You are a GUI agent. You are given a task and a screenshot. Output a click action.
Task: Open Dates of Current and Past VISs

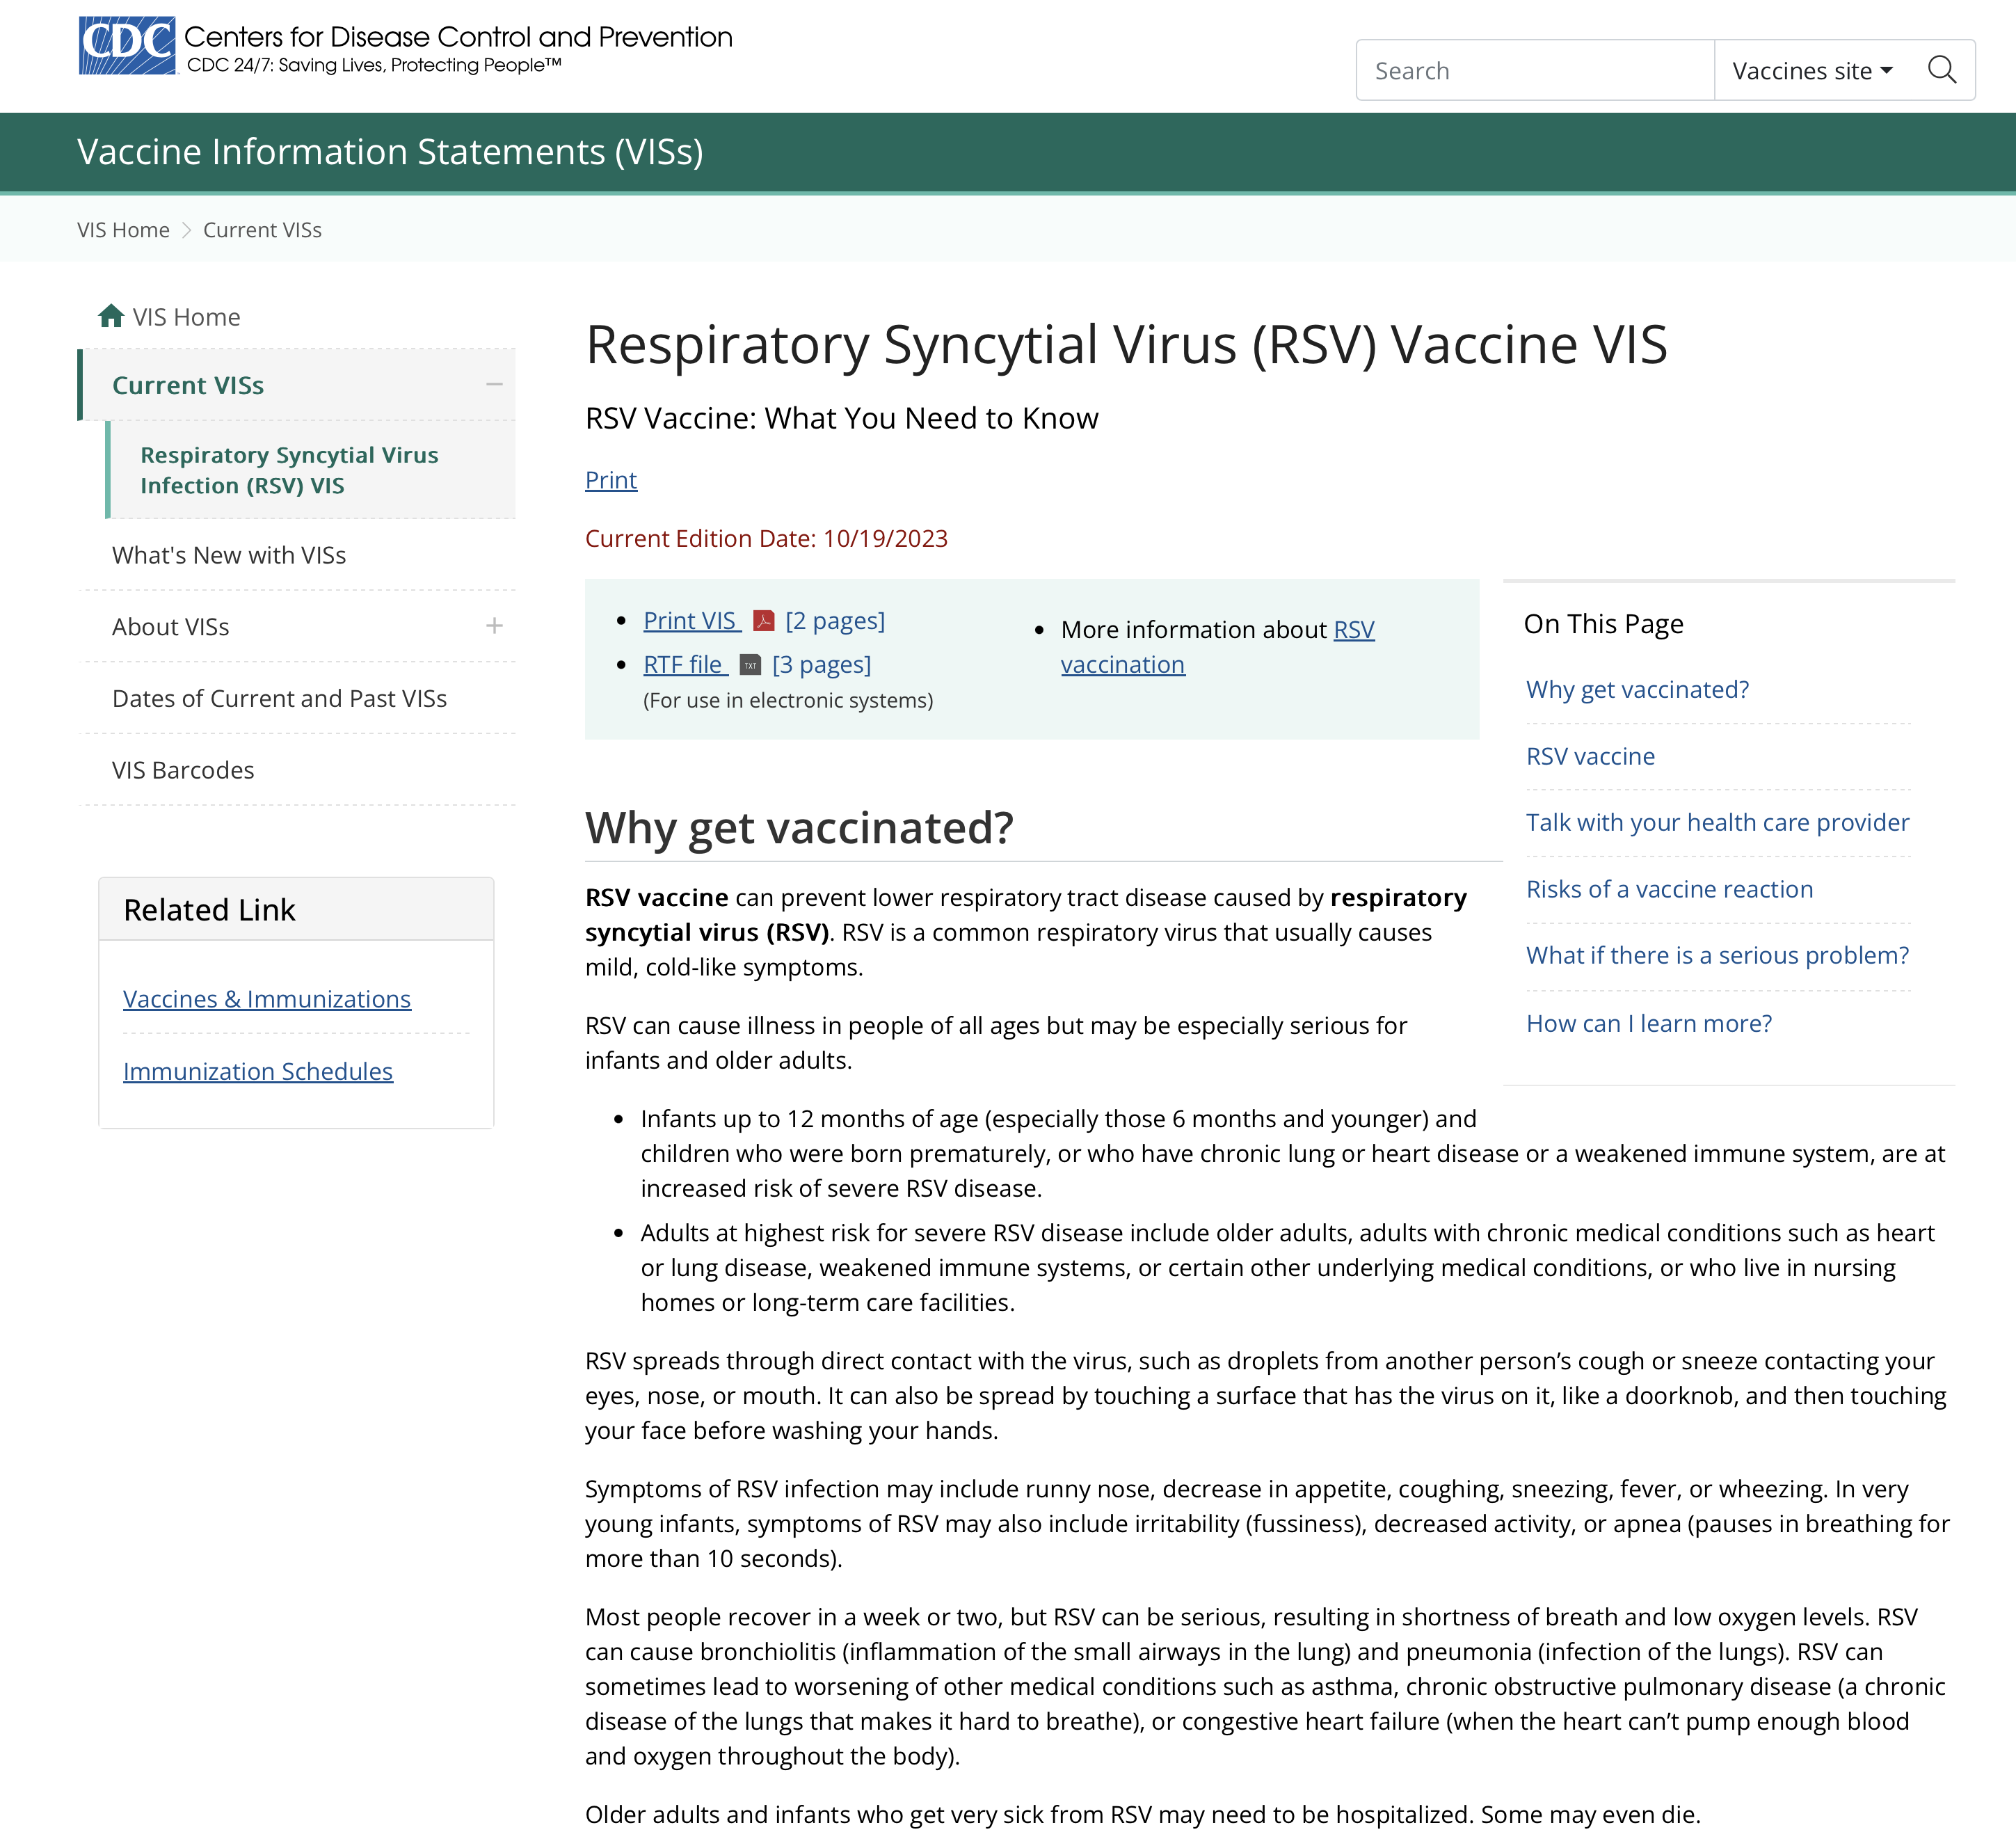coord(279,698)
